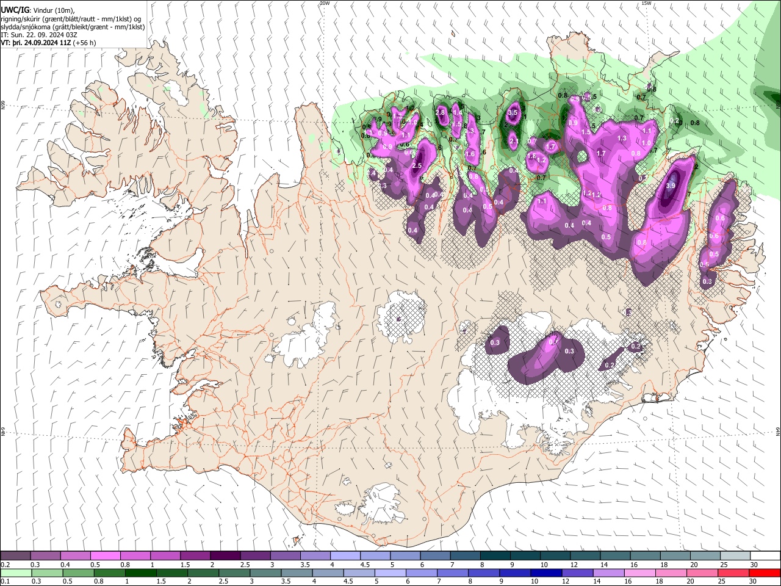Click the 'rigning/skúrir' legend description line

point(71,19)
